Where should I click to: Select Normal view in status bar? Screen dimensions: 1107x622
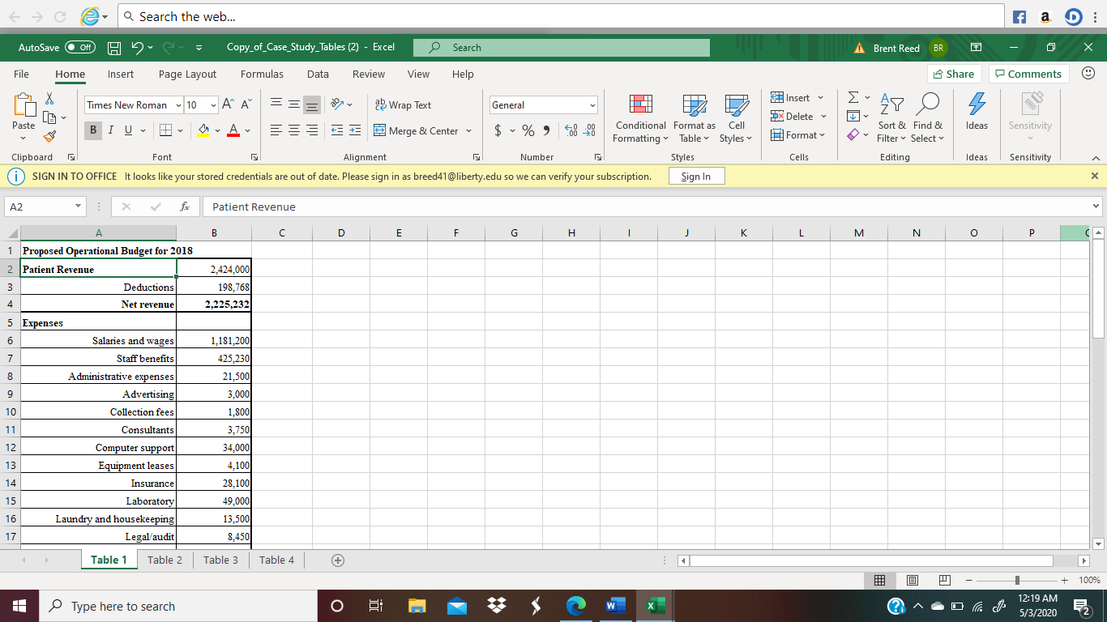tap(879, 581)
